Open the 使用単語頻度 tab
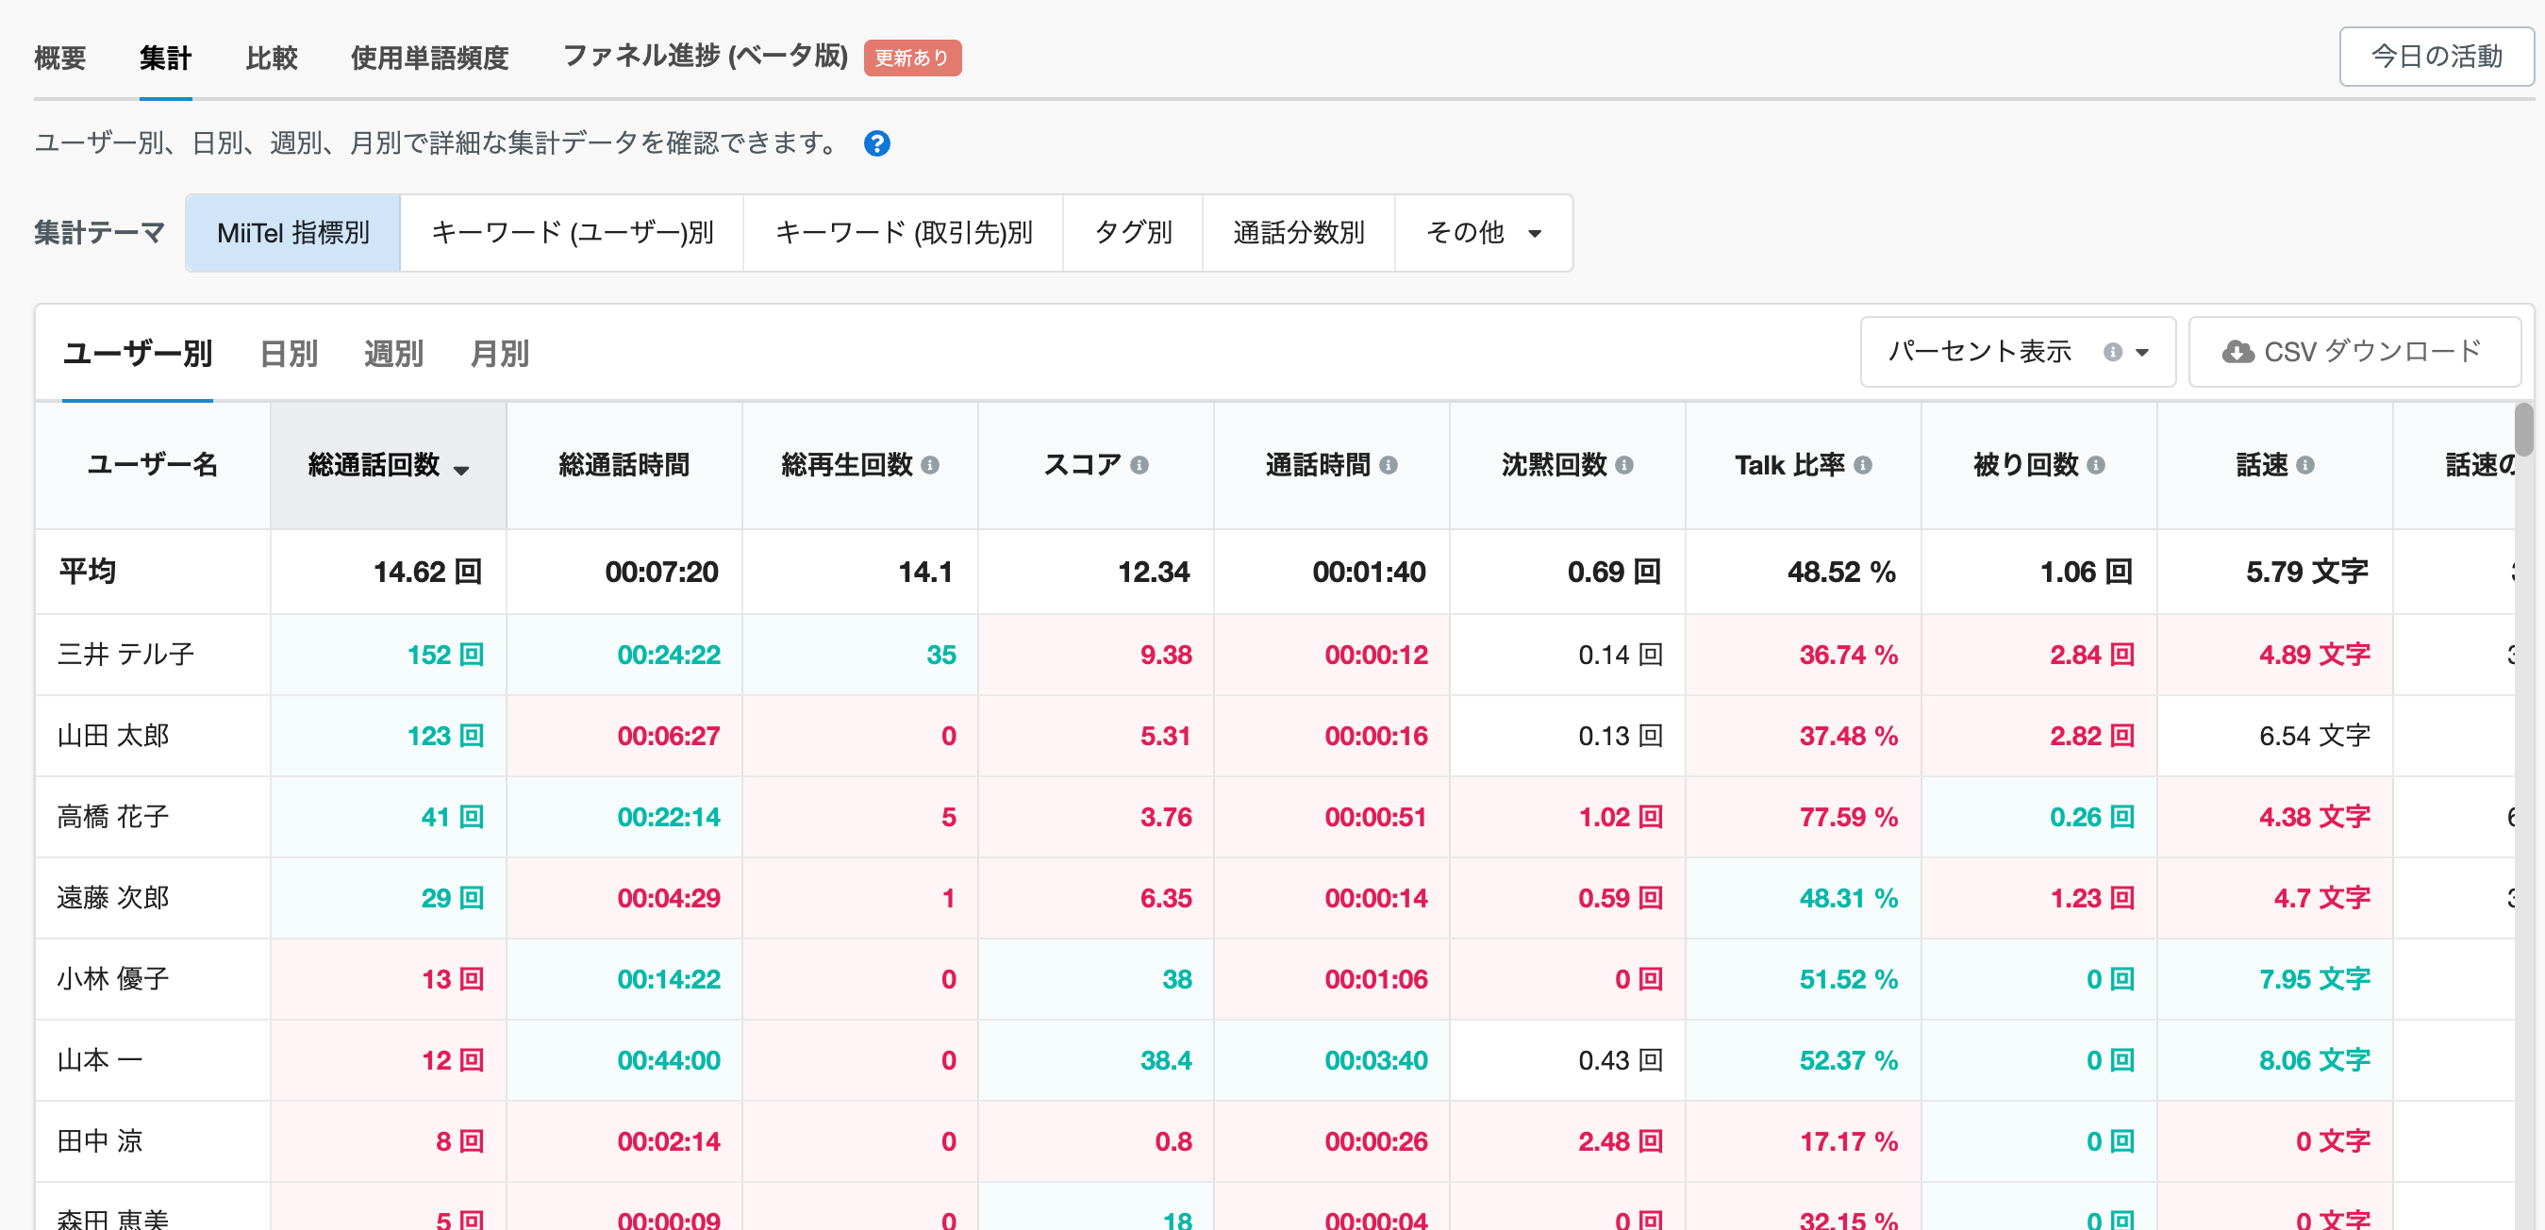Viewport: 2545px width, 1230px height. tap(430, 58)
